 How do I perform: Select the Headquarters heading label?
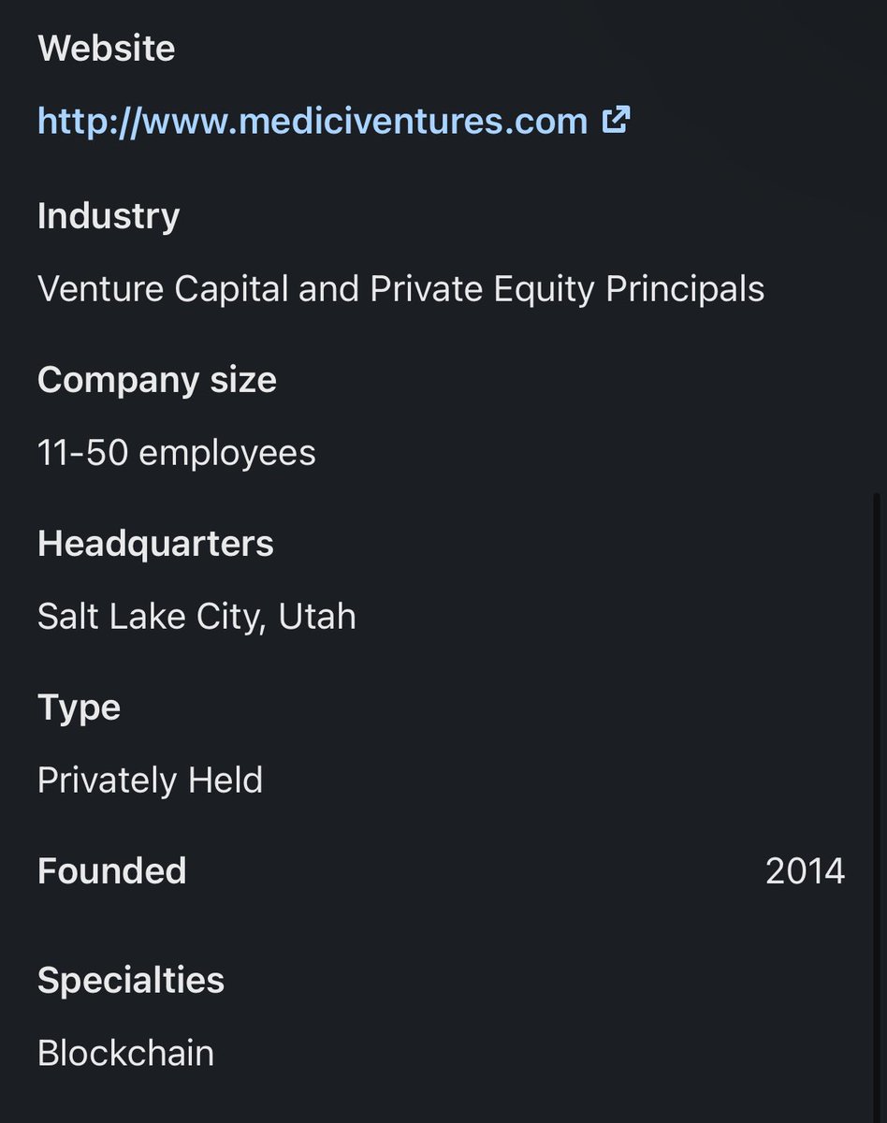coord(155,544)
